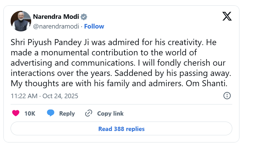
Task: Click the 10K likes count
Action: click(x=30, y=113)
